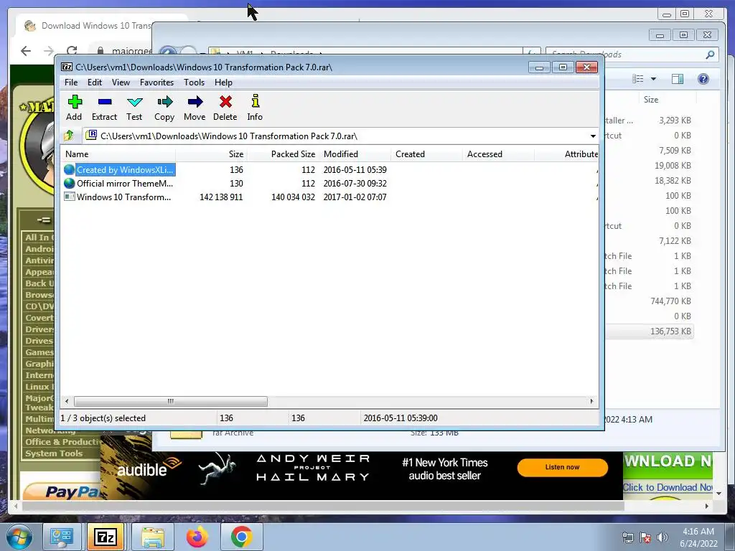This screenshot has height=551, width=735.
Task: Click the volume speaker tray icon
Action: point(662,537)
